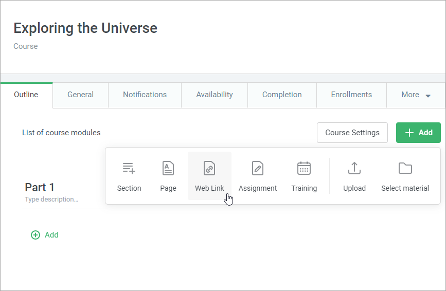Screen dimensions: 446x291
Task: Open the Completion tab
Action: coord(282,95)
